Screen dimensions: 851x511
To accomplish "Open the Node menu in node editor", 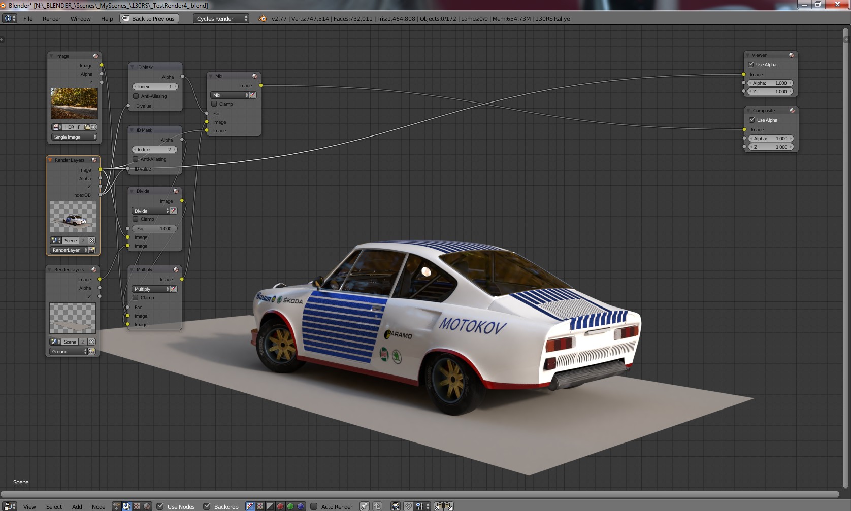I will [x=99, y=506].
